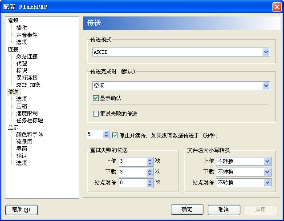Select 选项 under 显示
284x221 pixels.
tap(21, 163)
